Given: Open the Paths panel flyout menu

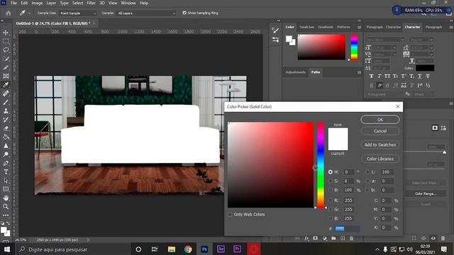Looking at the screenshot, I should click(x=360, y=72).
